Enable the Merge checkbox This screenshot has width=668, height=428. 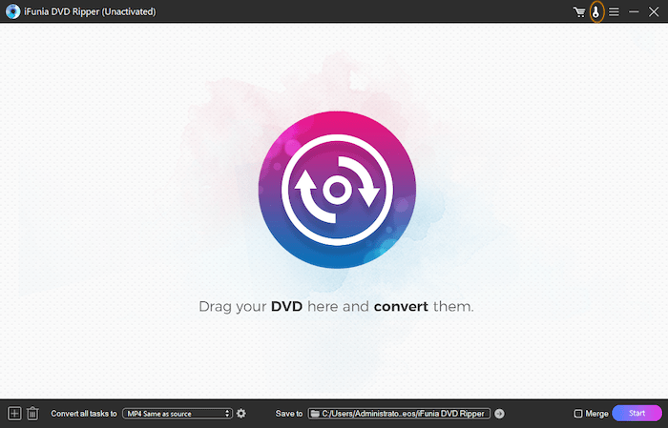click(578, 413)
